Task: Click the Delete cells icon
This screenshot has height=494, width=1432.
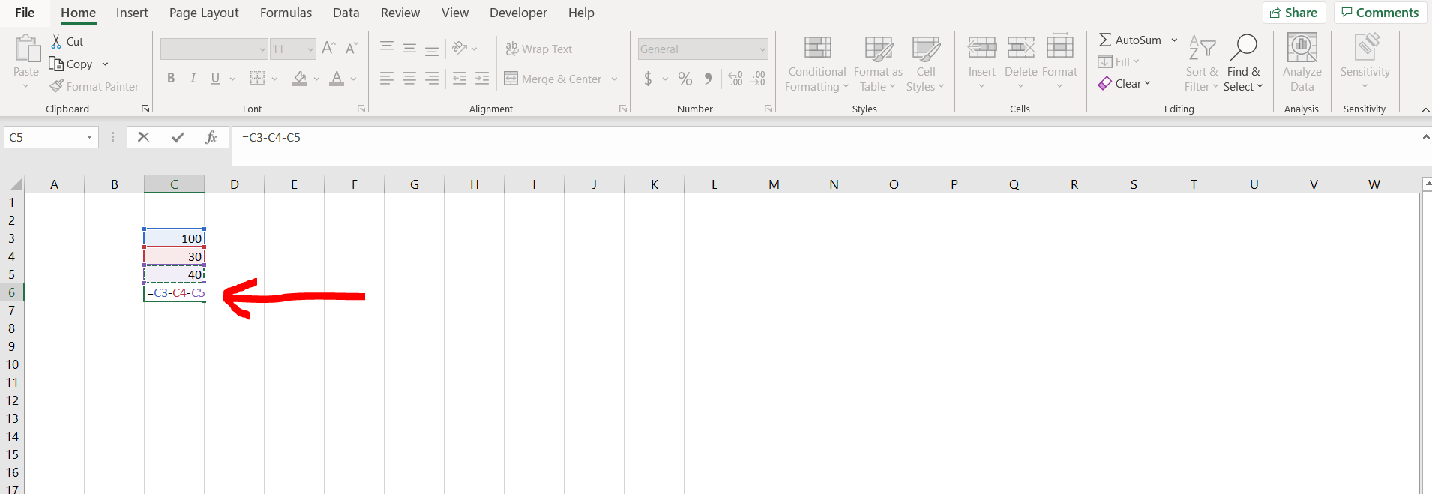Action: tap(1021, 47)
